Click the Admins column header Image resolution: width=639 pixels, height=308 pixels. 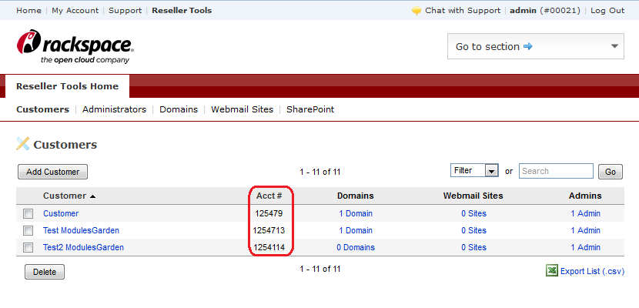[585, 196]
